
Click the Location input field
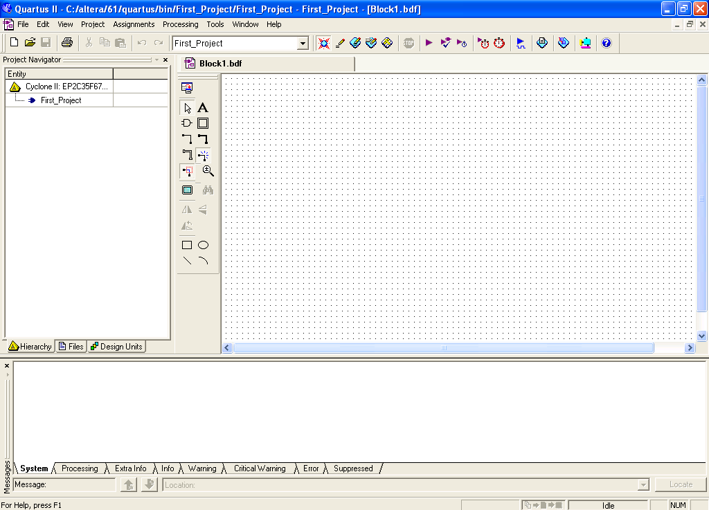pyautogui.click(x=400, y=485)
